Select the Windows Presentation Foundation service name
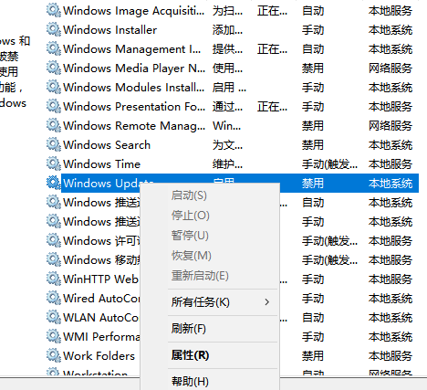The height and width of the screenshot is (390, 427). click(x=134, y=107)
